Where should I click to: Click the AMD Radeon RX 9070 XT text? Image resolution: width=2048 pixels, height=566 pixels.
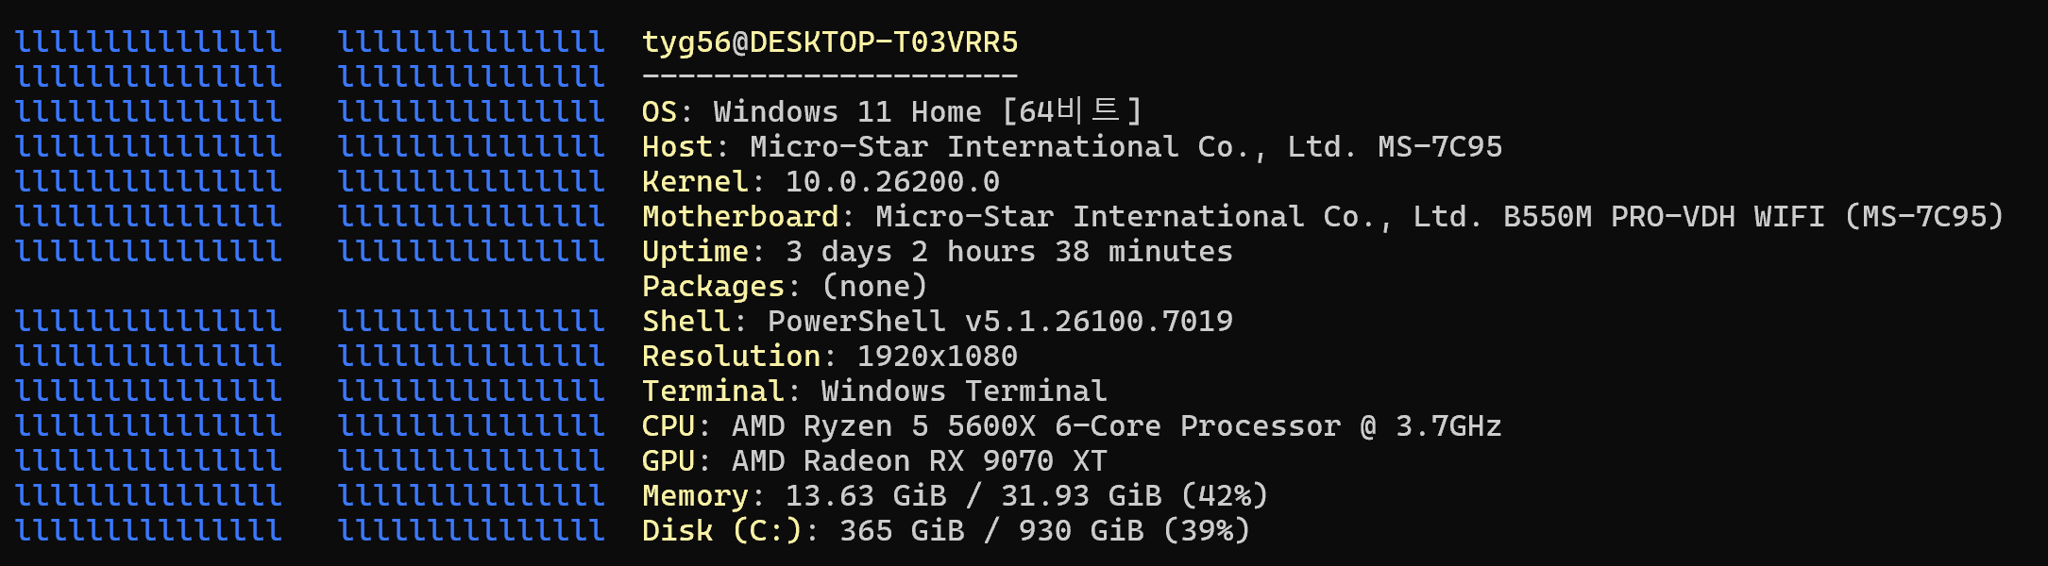(919, 461)
